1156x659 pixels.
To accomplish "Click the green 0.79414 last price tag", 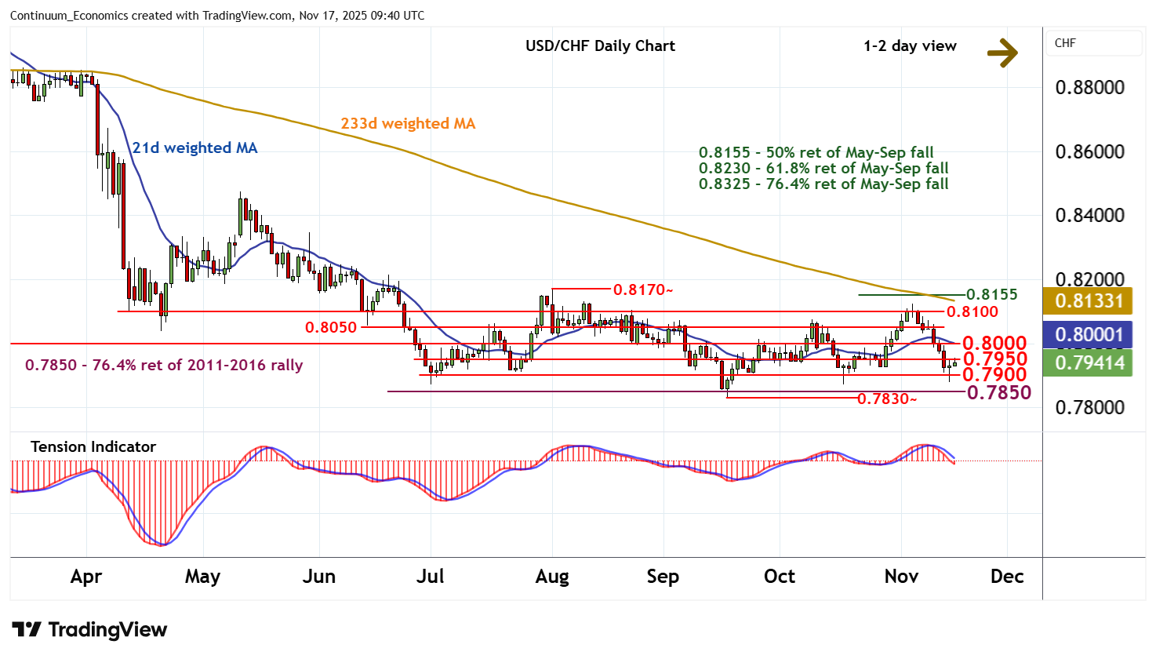I will [x=1089, y=363].
